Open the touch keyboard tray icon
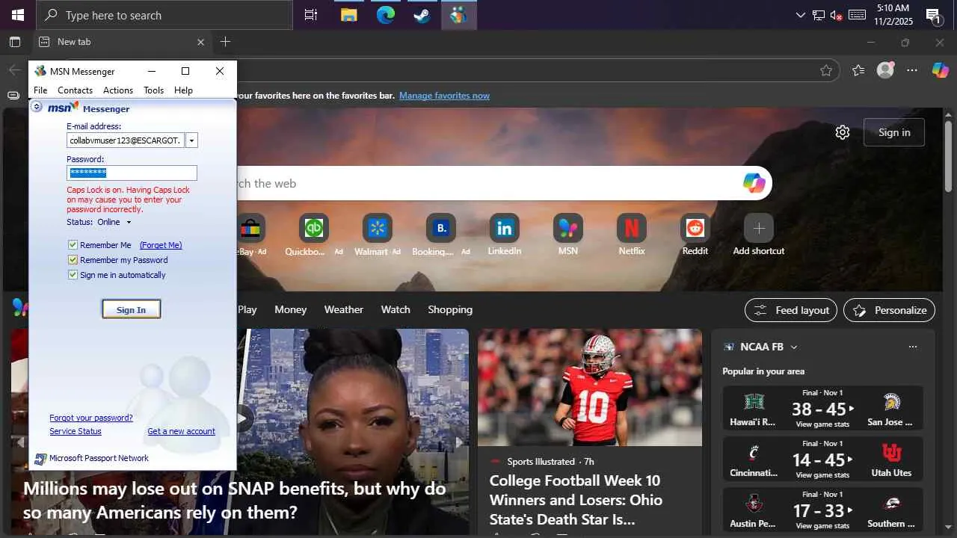957x538 pixels. tap(857, 15)
